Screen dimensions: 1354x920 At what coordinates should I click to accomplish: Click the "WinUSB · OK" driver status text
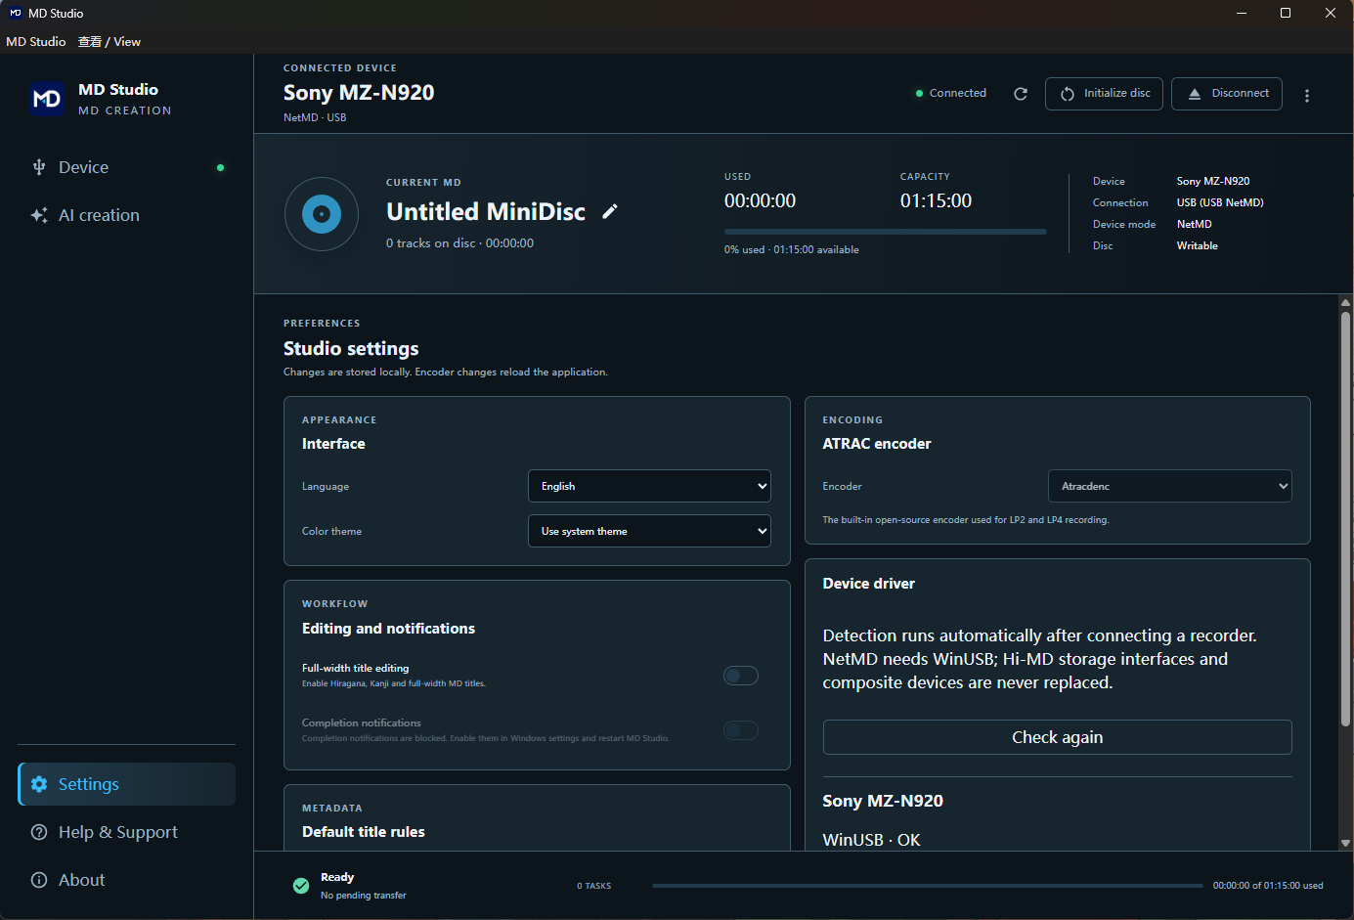(x=872, y=840)
